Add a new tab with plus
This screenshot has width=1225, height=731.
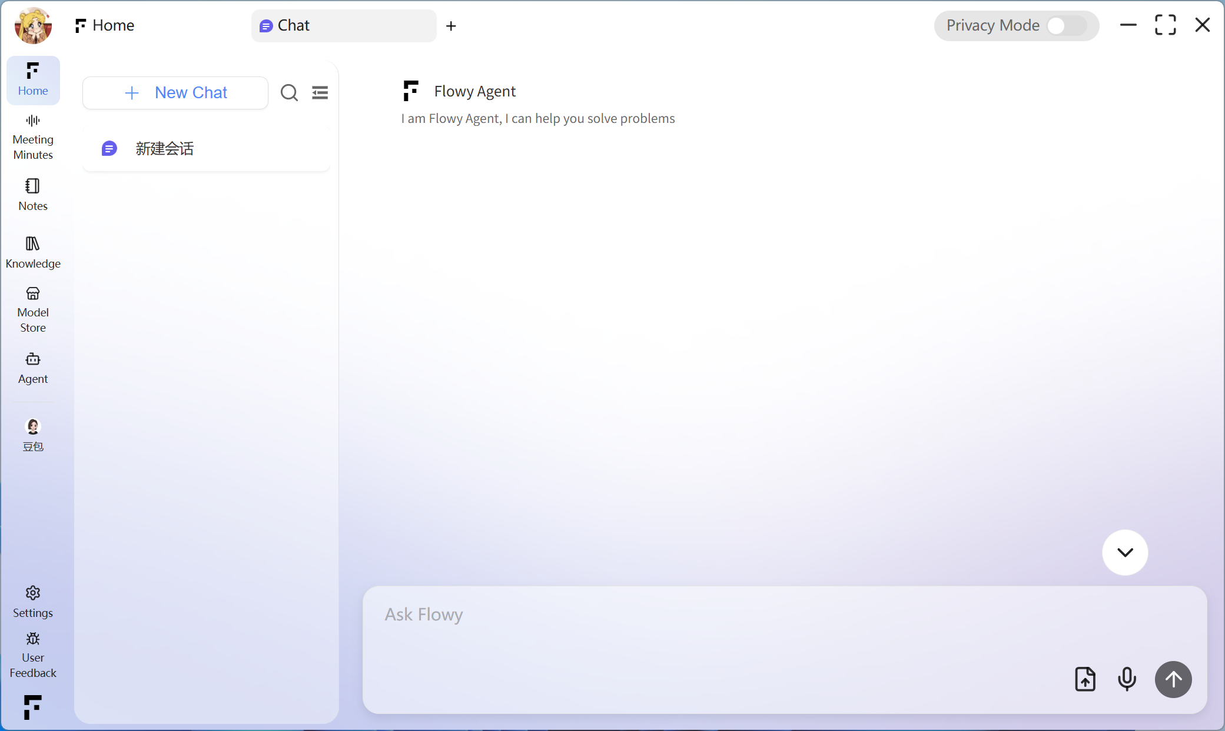pyautogui.click(x=451, y=26)
